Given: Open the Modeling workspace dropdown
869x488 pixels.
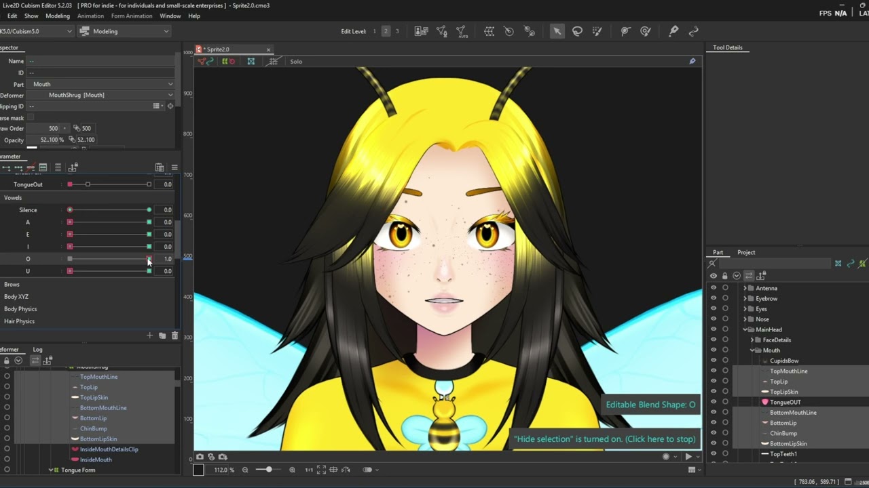Looking at the screenshot, I should tap(124, 31).
